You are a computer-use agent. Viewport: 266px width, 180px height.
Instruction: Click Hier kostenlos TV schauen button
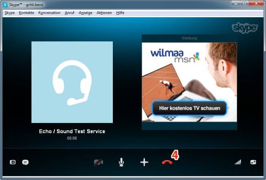(189, 108)
